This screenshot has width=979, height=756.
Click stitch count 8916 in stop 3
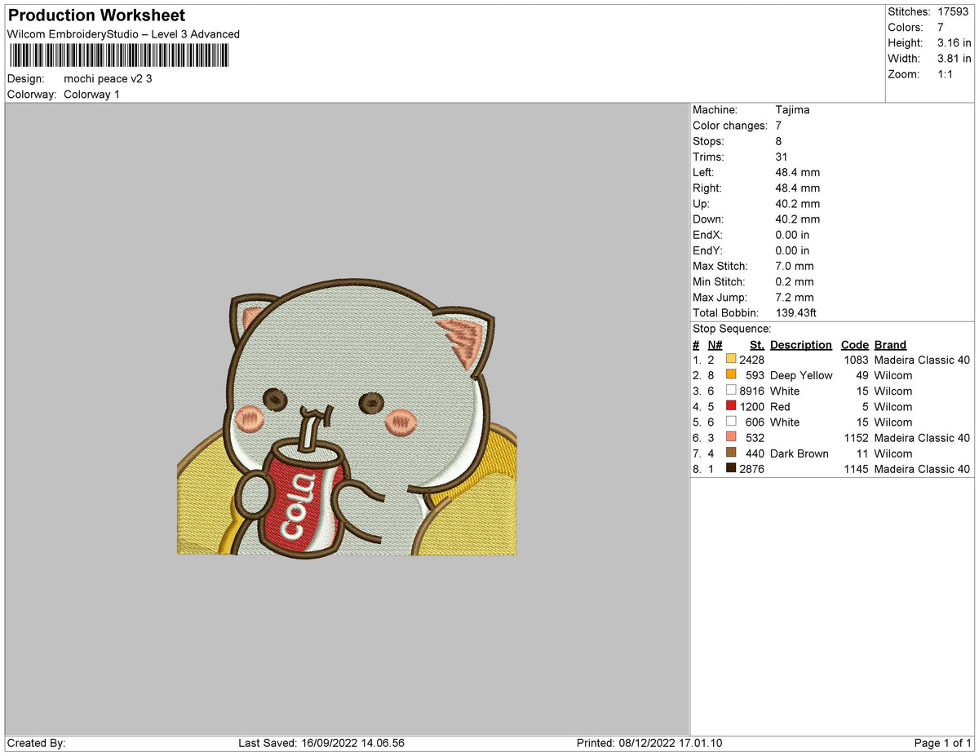(x=752, y=391)
